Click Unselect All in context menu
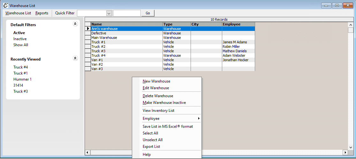This screenshot has height=159, width=356. pyautogui.click(x=153, y=140)
